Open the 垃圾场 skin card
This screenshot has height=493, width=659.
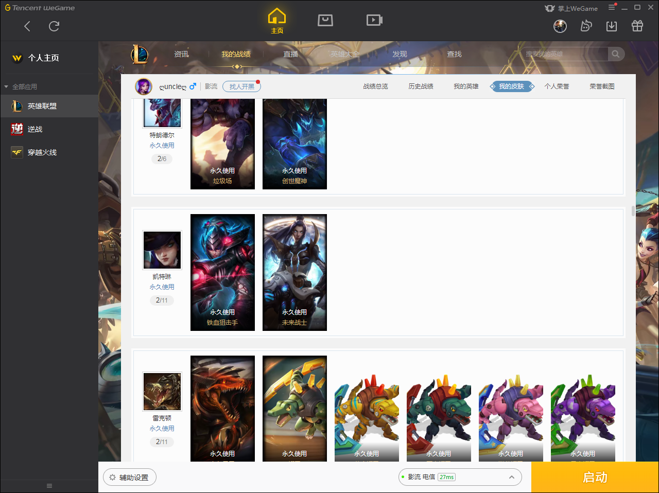222,144
